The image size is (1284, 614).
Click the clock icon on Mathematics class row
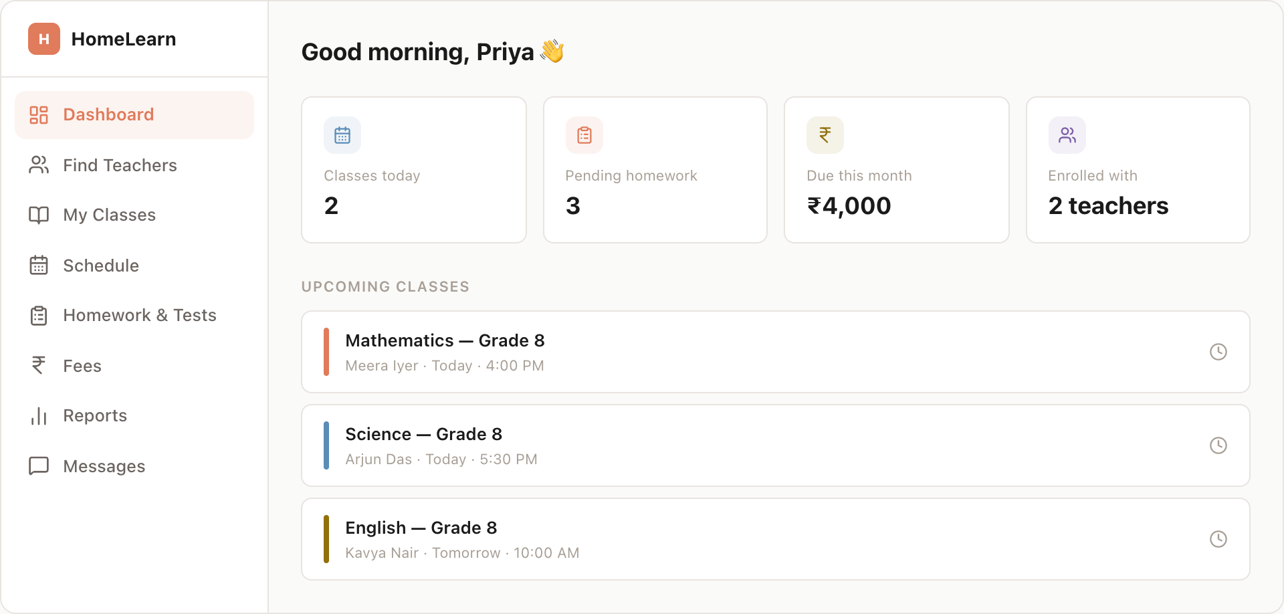point(1218,352)
